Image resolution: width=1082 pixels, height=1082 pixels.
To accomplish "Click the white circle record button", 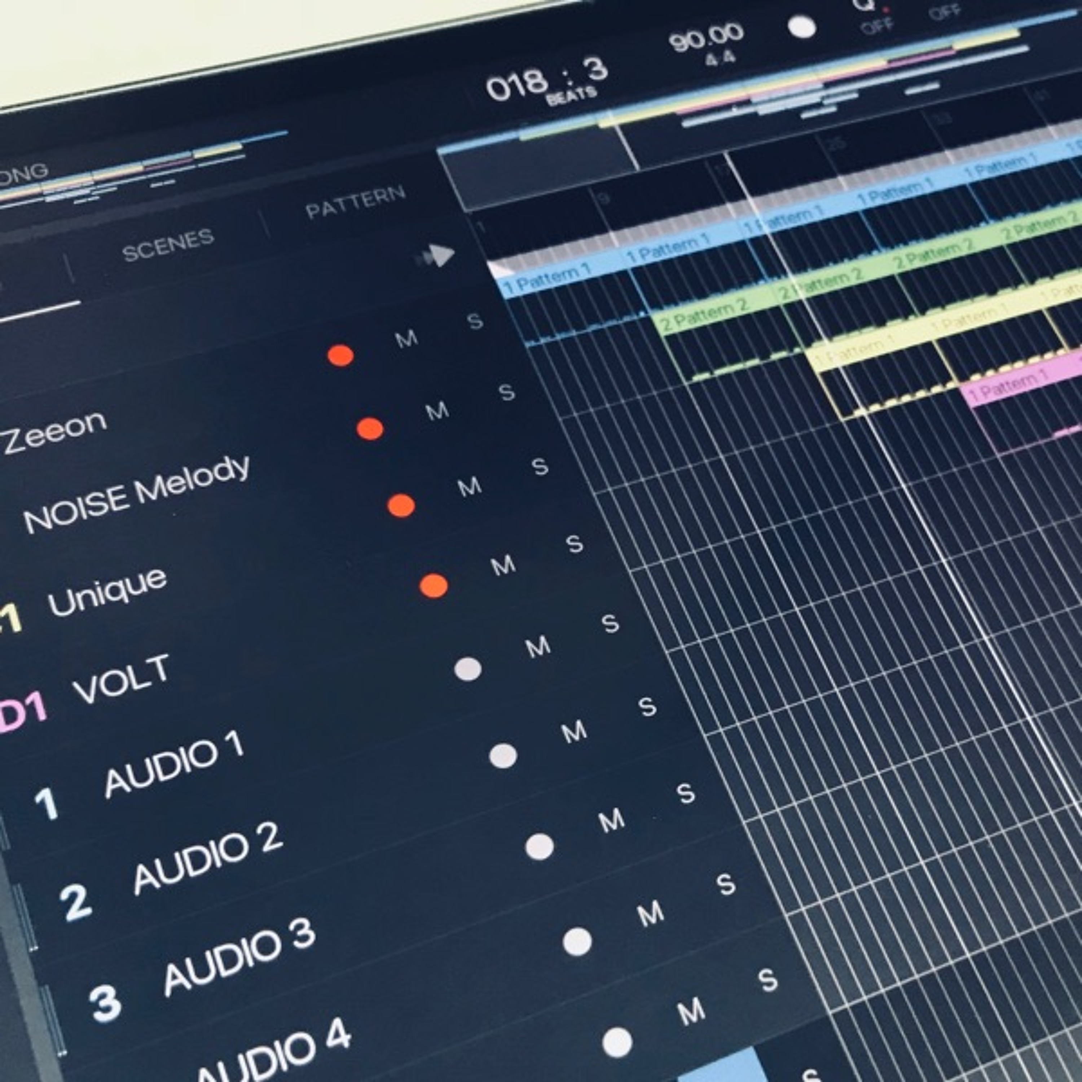I will (x=802, y=27).
